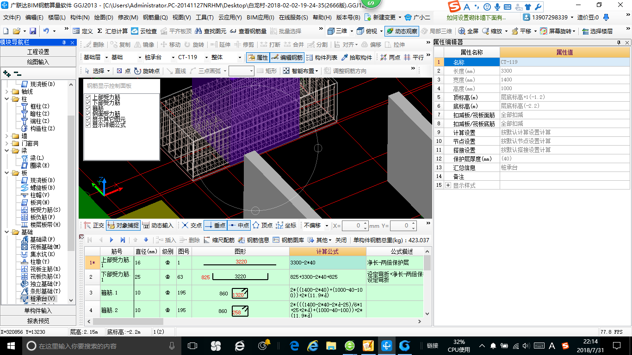The width and height of the screenshot is (632, 355).
Task: Toggle 上部受力筋 checkbox
Action: point(88,98)
